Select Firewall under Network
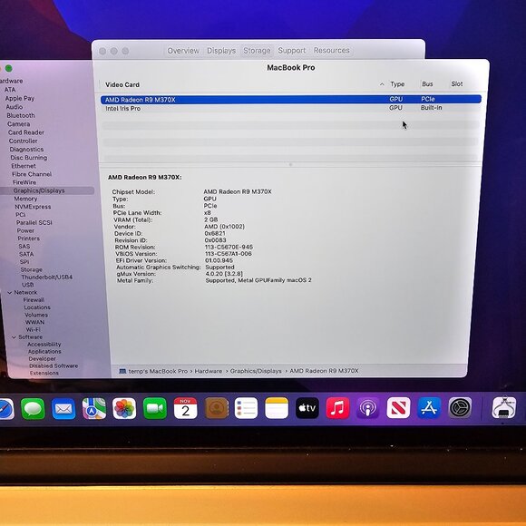Image resolution: width=526 pixels, height=526 pixels. point(34,300)
